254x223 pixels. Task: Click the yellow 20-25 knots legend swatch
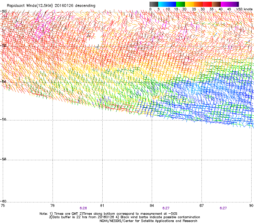(189, 4)
